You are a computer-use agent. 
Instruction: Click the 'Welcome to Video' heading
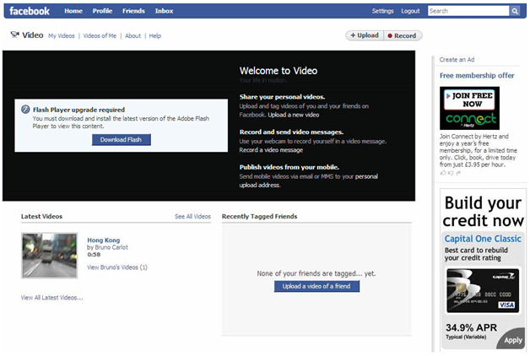pyautogui.click(x=279, y=71)
